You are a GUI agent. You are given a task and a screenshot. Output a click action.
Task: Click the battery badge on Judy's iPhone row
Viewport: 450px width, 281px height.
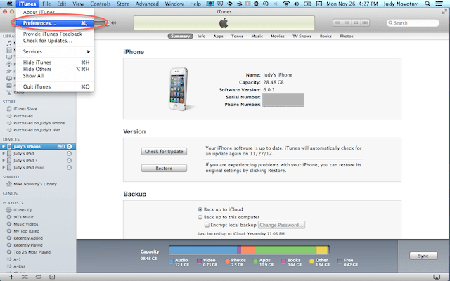(61, 147)
